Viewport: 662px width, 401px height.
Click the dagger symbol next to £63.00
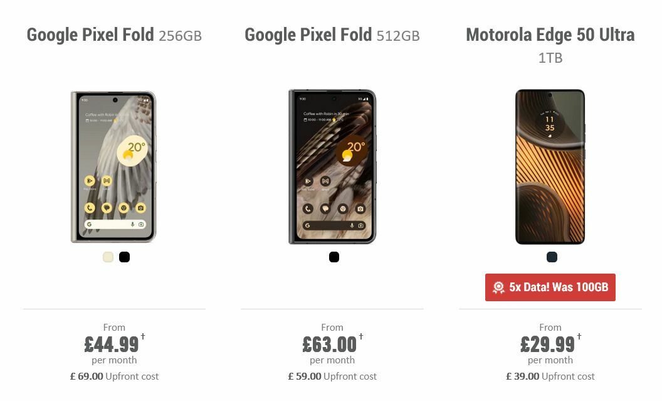pos(360,336)
